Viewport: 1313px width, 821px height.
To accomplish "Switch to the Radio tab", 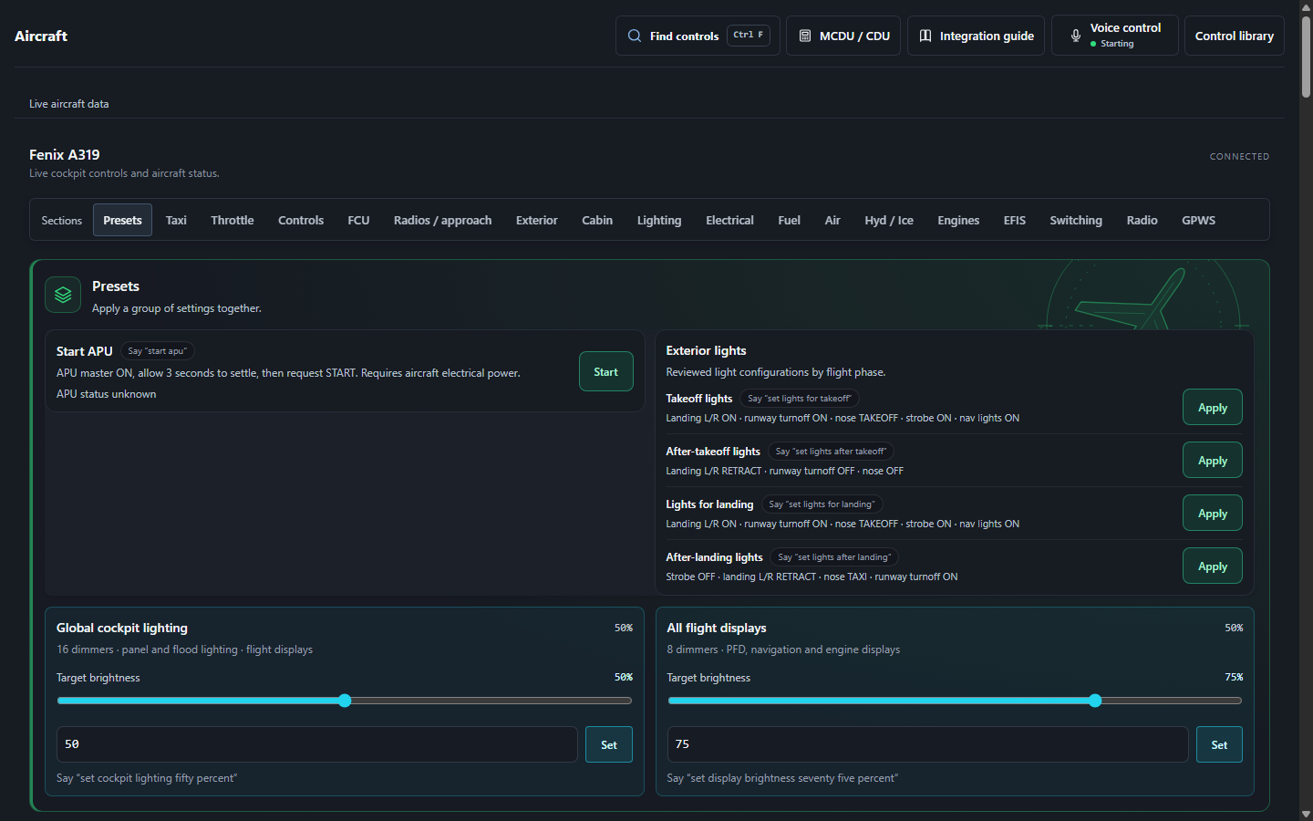I will pyautogui.click(x=1142, y=220).
